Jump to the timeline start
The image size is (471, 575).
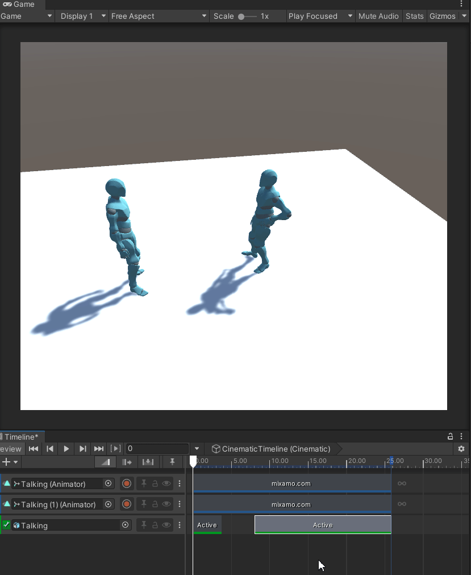tap(34, 449)
